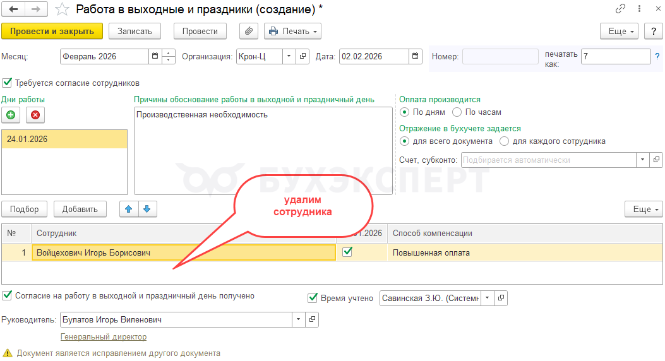The height and width of the screenshot is (361, 665).
Task: Open Счет, субконто selection form icon
Action: (656, 160)
